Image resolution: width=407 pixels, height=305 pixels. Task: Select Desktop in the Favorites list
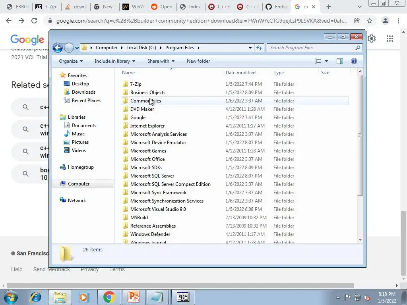tap(80, 84)
